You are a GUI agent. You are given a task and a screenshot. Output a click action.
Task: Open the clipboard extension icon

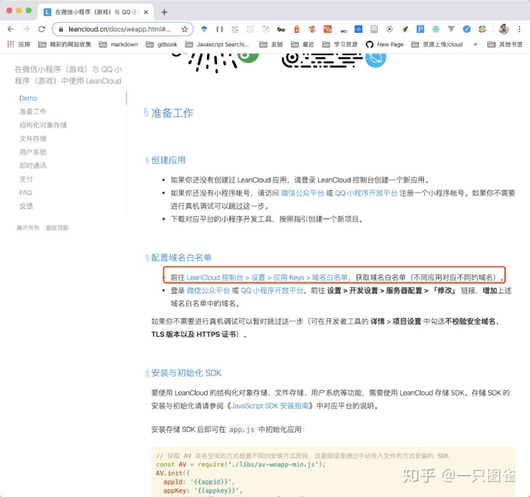click(x=235, y=29)
